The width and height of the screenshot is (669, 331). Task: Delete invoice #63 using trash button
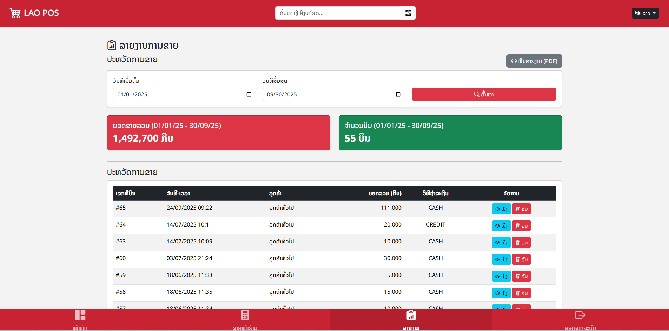point(521,243)
